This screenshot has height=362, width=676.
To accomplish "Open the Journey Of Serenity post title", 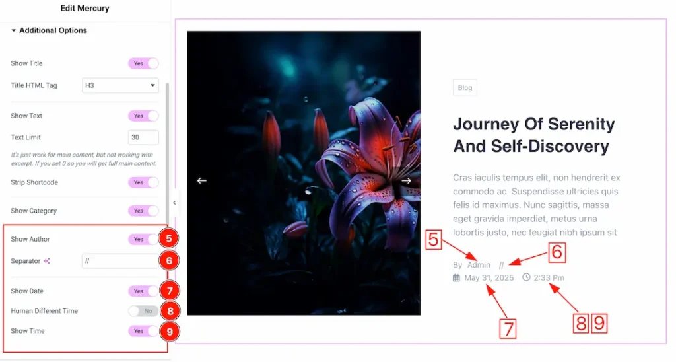I will click(533, 135).
